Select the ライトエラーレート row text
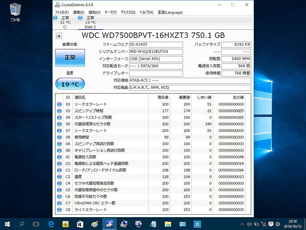This screenshot has width=306, height=230. point(91,210)
